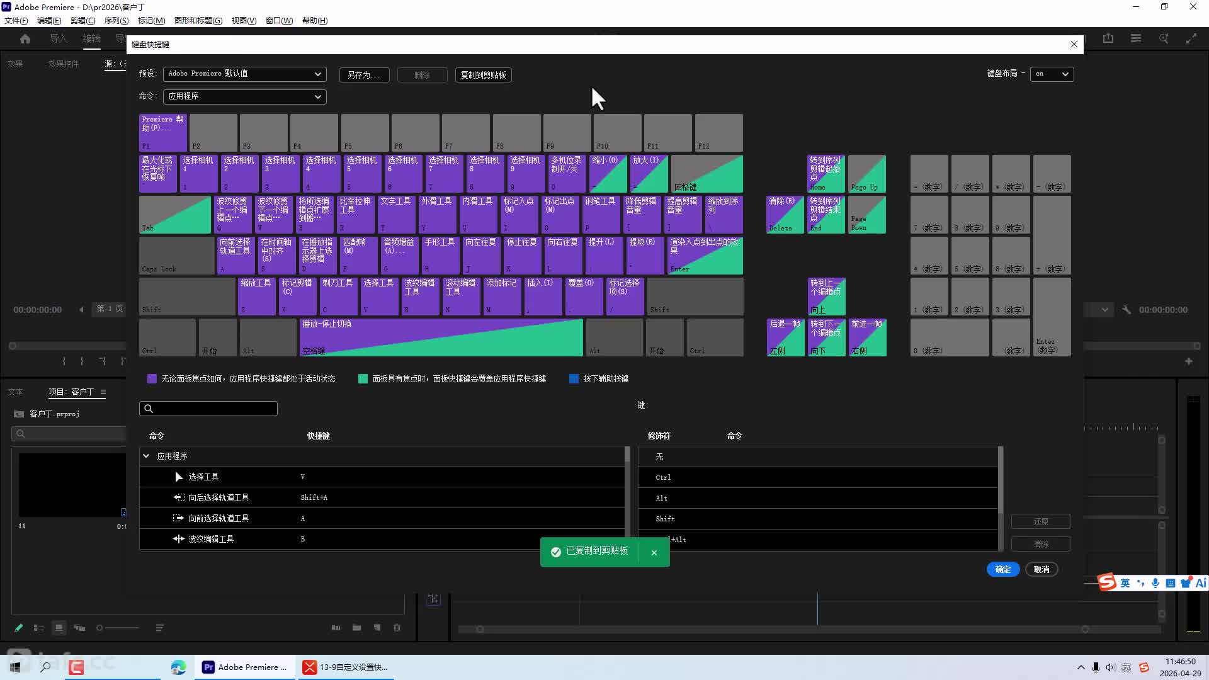Open the 编辑(E) menu
Screen dimensions: 1209x680
click(49, 21)
